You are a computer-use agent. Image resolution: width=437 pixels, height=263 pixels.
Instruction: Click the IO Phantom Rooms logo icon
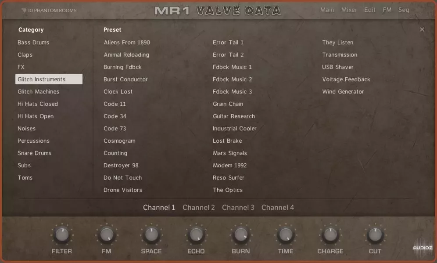[x=23, y=11]
